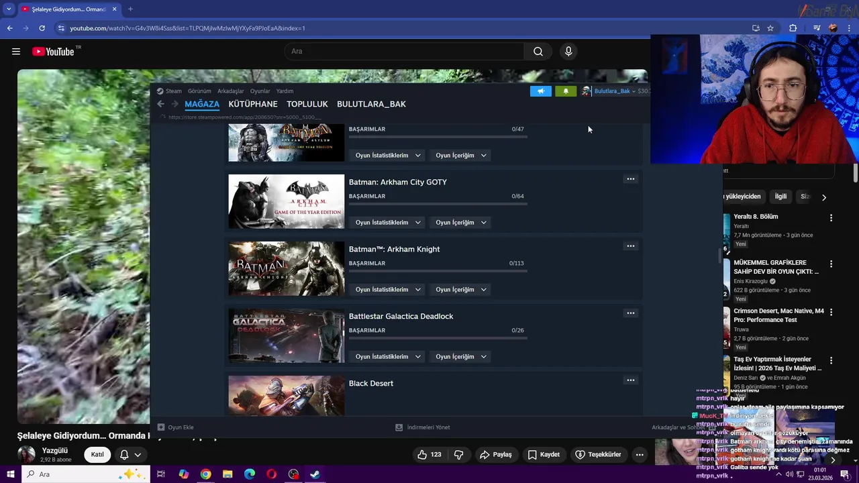Expand Oyun İçeriğim for Arkham Asylum
Screen dimensions: 859x483
(x=461, y=156)
